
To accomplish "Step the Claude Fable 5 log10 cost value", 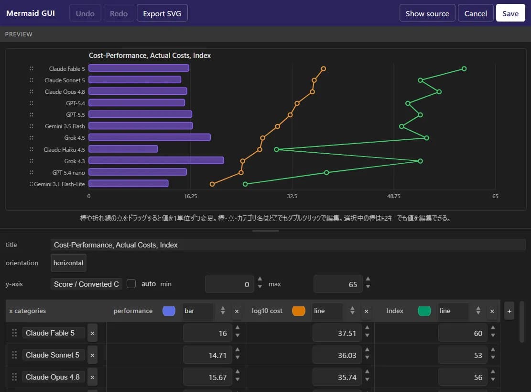I will pyautogui.click(x=367, y=331).
